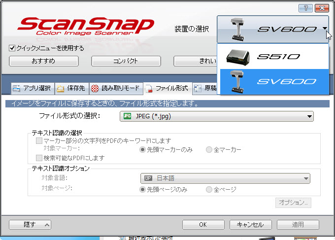Switch to the 読み取りモード tab
This screenshot has width=335, height=240.
click(116, 88)
